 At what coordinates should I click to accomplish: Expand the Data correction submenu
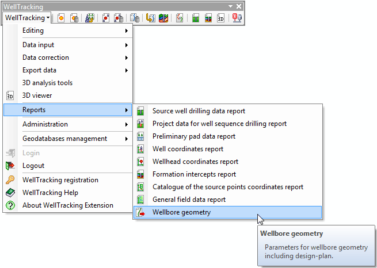click(68, 58)
